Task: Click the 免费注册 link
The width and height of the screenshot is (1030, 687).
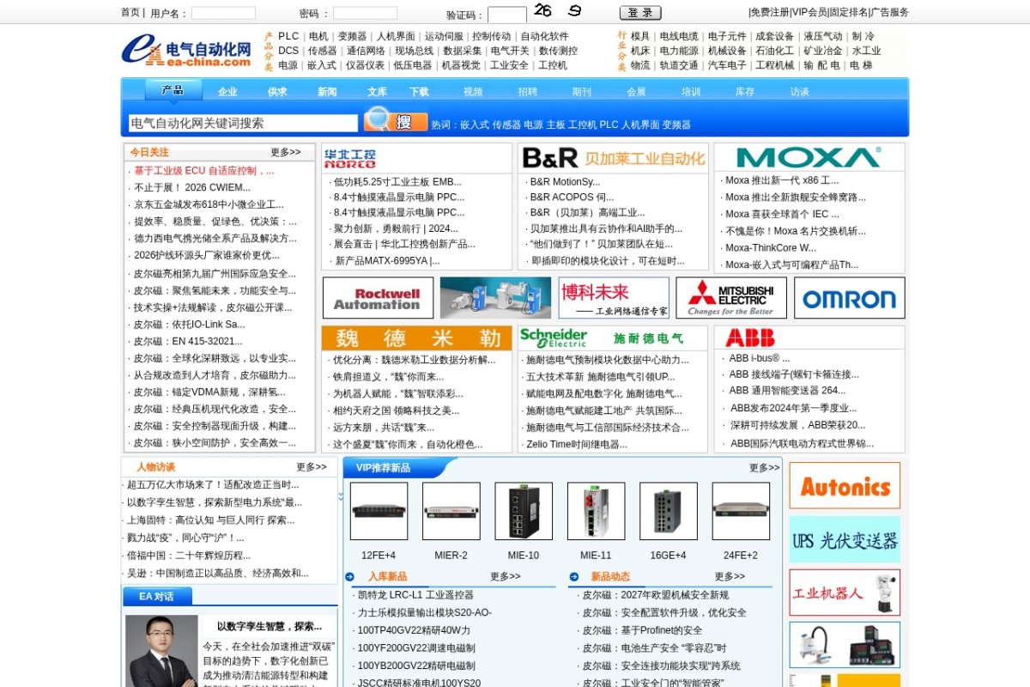Action: pos(770,12)
